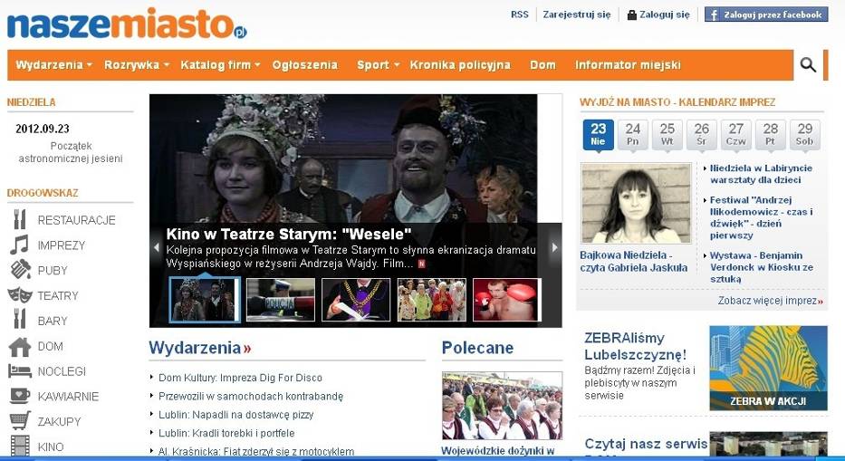Open Informator miejski menu item
This screenshot has height=461, width=845.
[x=628, y=64]
